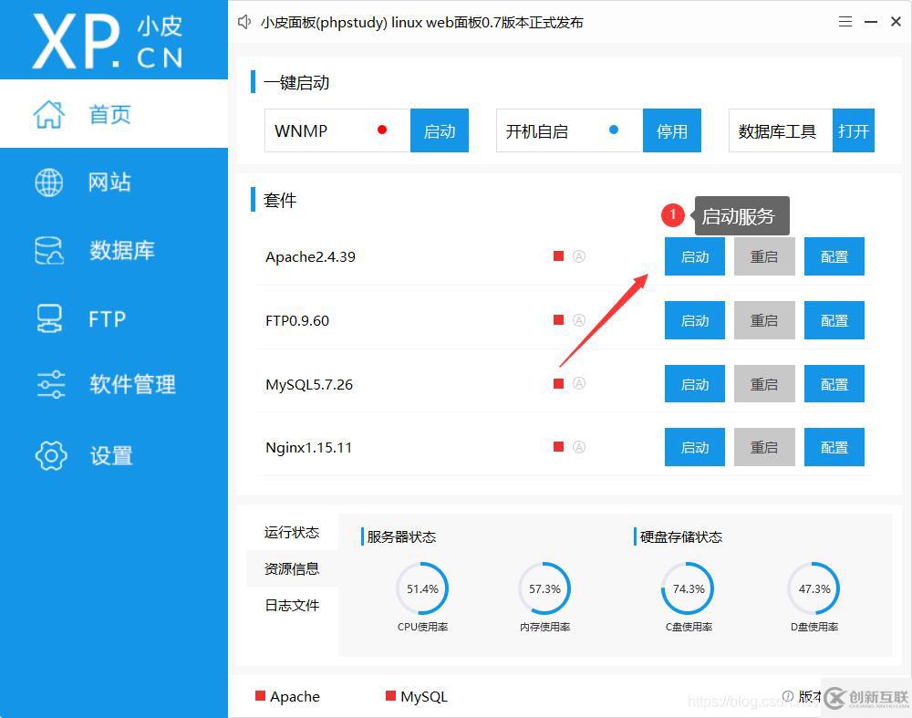Click the CPU使用率 51.4% gauge
Viewport: 912px width, 718px height.
421,590
